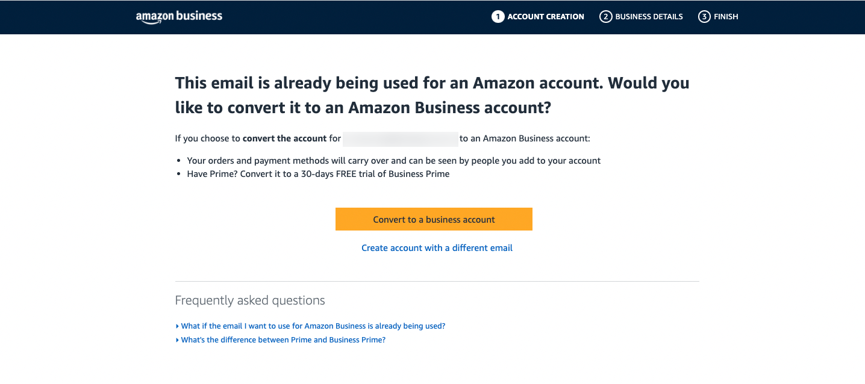Click the Amazon Business logo
Screen dimensions: 865x384
179,17
